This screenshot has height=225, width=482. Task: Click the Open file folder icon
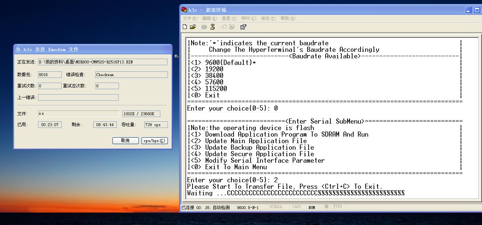[193, 27]
